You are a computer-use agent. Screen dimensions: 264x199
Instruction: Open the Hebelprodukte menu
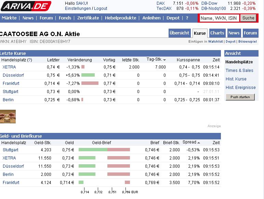(x=120, y=18)
